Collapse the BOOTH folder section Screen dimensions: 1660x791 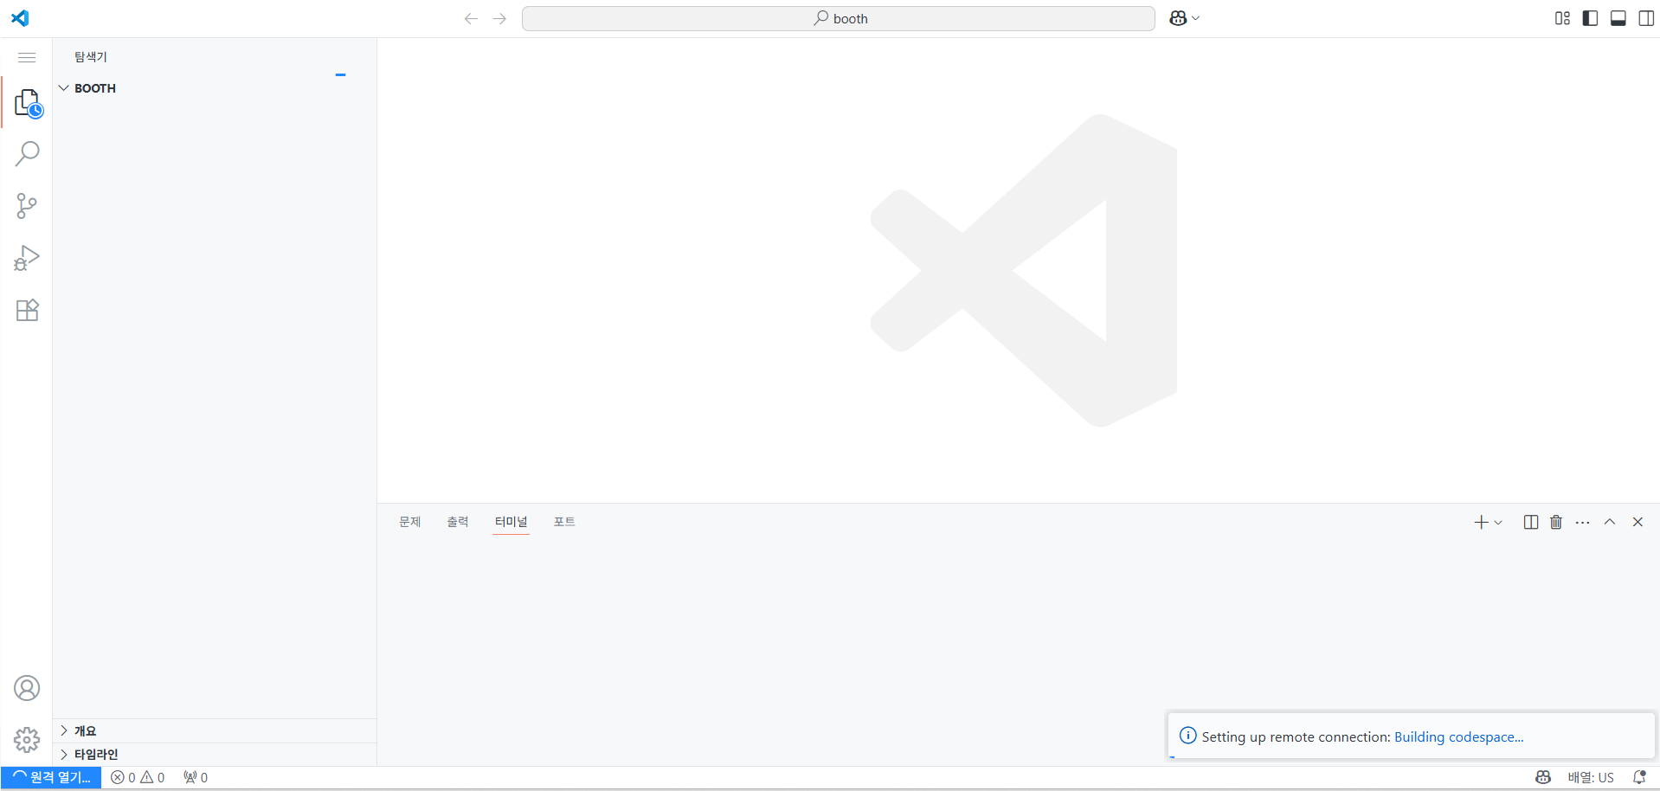(x=214, y=88)
